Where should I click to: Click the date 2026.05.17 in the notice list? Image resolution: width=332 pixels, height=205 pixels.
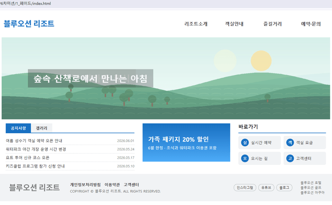point(126,158)
